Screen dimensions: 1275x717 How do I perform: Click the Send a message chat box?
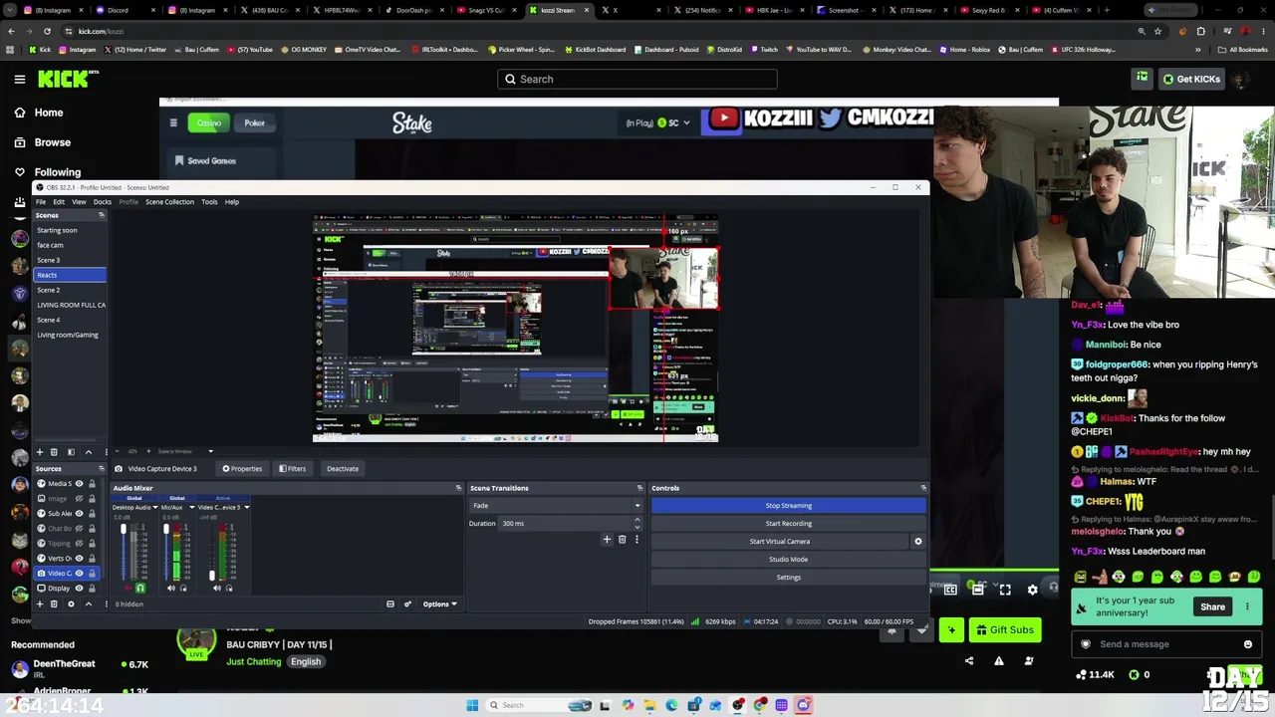[1165, 644]
